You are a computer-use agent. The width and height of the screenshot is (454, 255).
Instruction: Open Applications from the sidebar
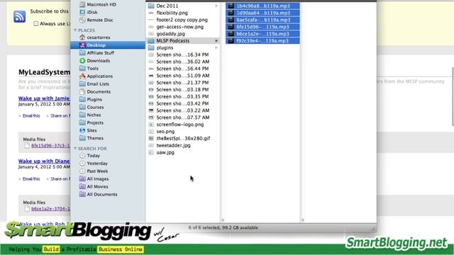[x=99, y=76]
